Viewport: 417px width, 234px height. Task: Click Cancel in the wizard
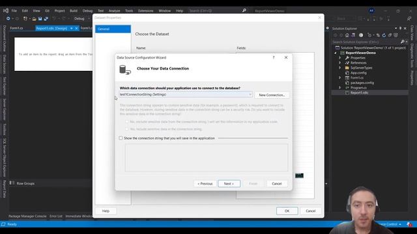click(276, 183)
